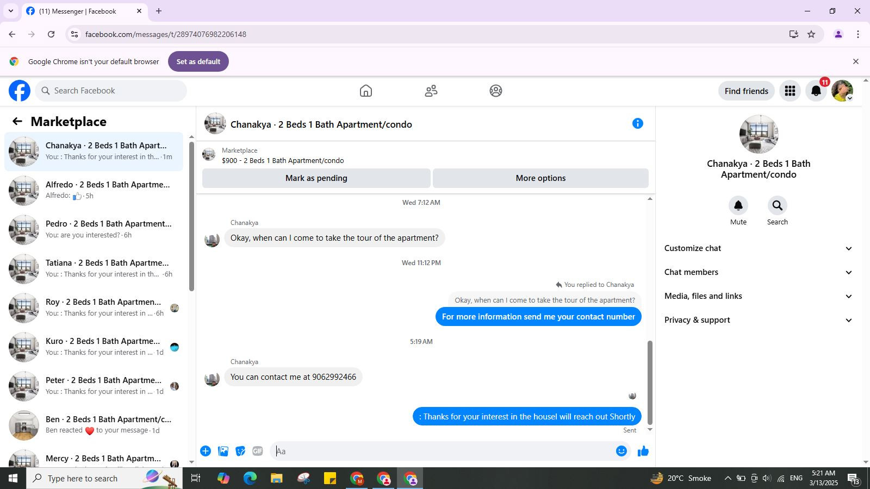Open More options for the listing
Screen dimensions: 870x489
[x=540, y=178]
